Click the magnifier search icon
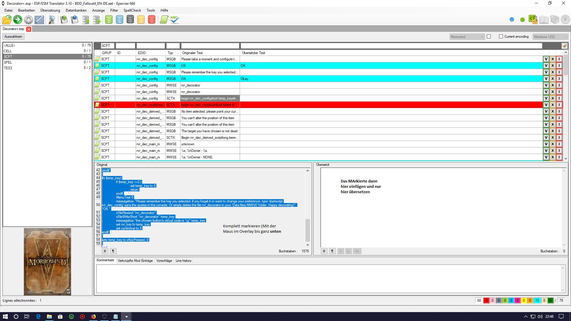 click(52, 20)
